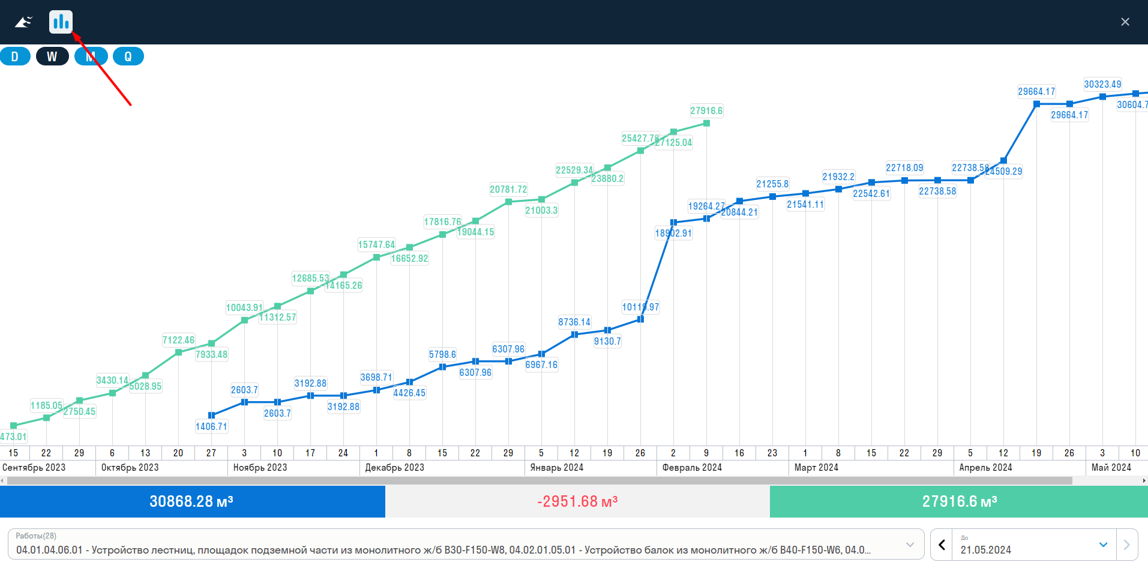Click Октябрь 2023 month label
Viewport: 1148px width, 571px height.
pyautogui.click(x=130, y=467)
